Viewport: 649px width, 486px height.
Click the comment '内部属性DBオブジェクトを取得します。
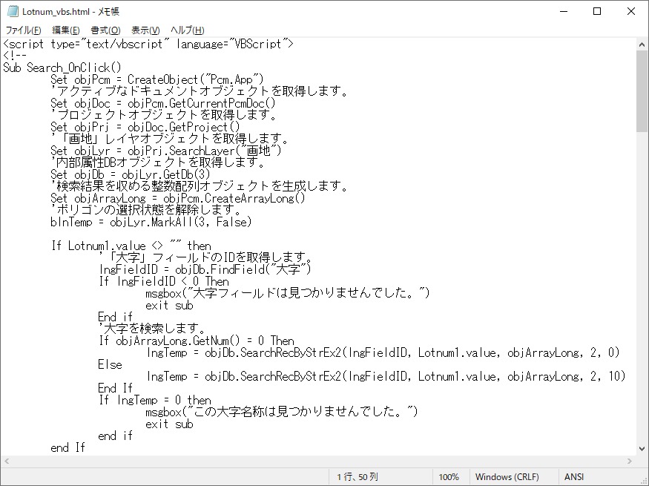pos(158,162)
